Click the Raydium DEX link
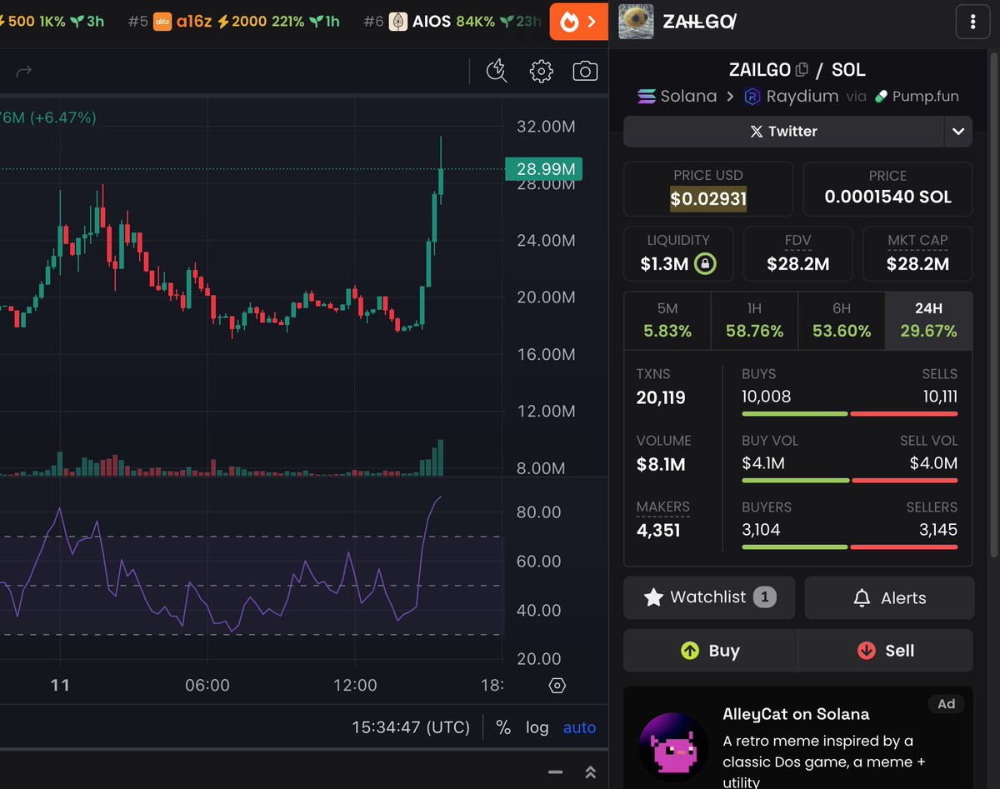 coord(791,96)
